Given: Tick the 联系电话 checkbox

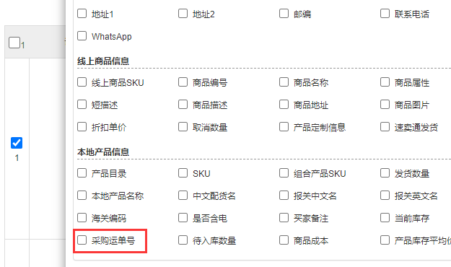Looking at the screenshot, I should point(385,14).
